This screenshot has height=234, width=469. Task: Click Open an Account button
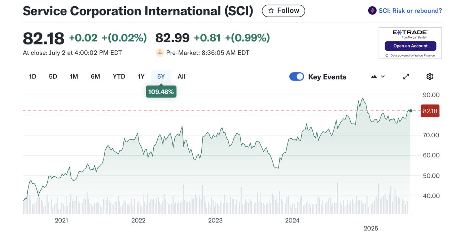[x=410, y=46]
